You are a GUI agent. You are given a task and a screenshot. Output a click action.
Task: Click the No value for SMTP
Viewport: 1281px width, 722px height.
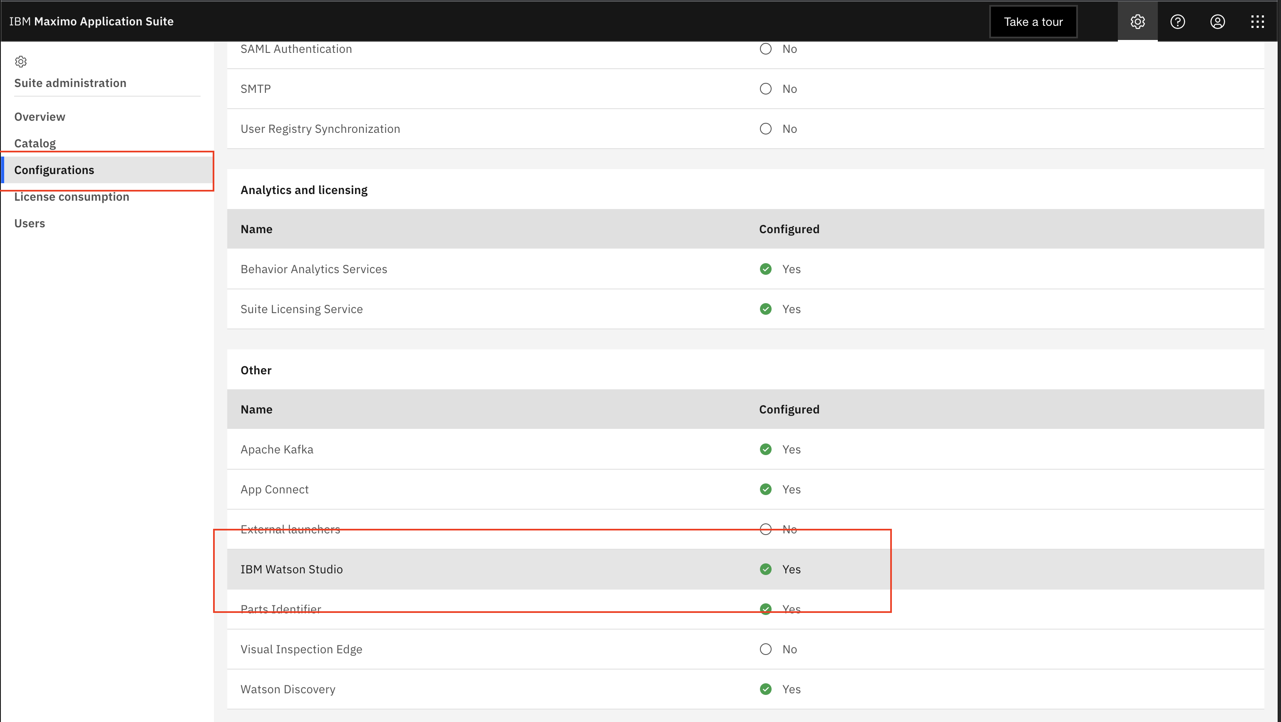click(x=789, y=89)
